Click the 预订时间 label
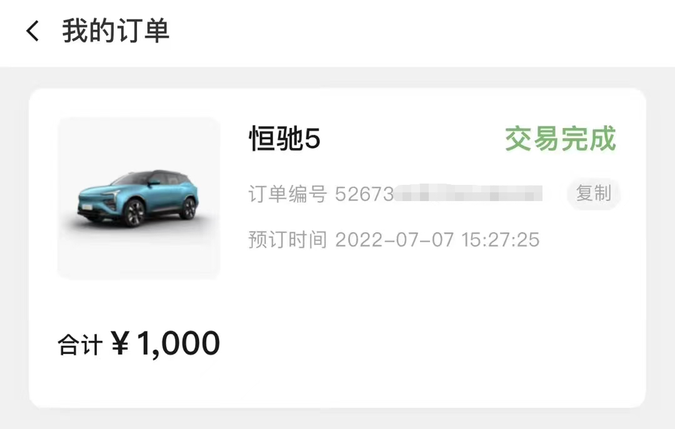 (287, 240)
